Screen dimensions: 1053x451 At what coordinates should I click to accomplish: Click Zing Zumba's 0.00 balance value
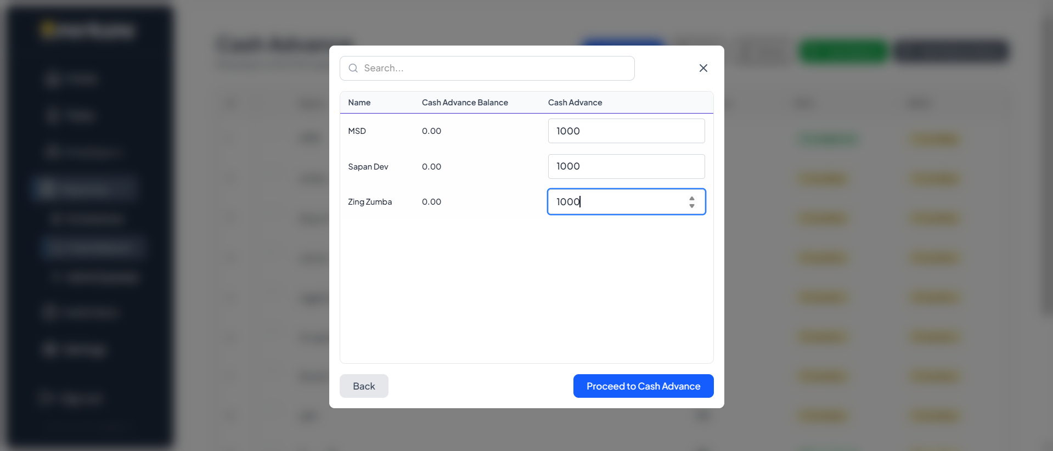431,202
